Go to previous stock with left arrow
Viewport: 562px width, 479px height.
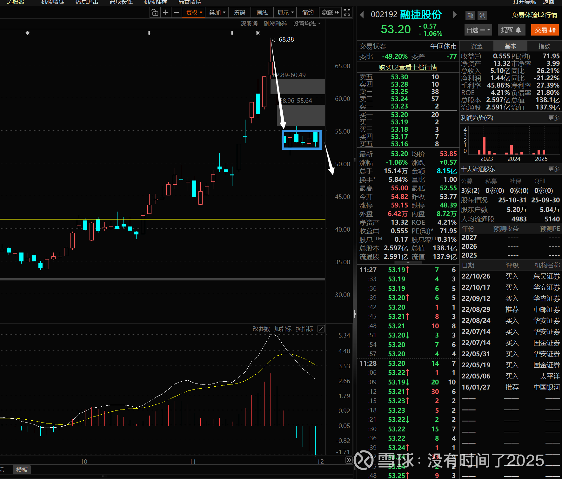[362, 15]
